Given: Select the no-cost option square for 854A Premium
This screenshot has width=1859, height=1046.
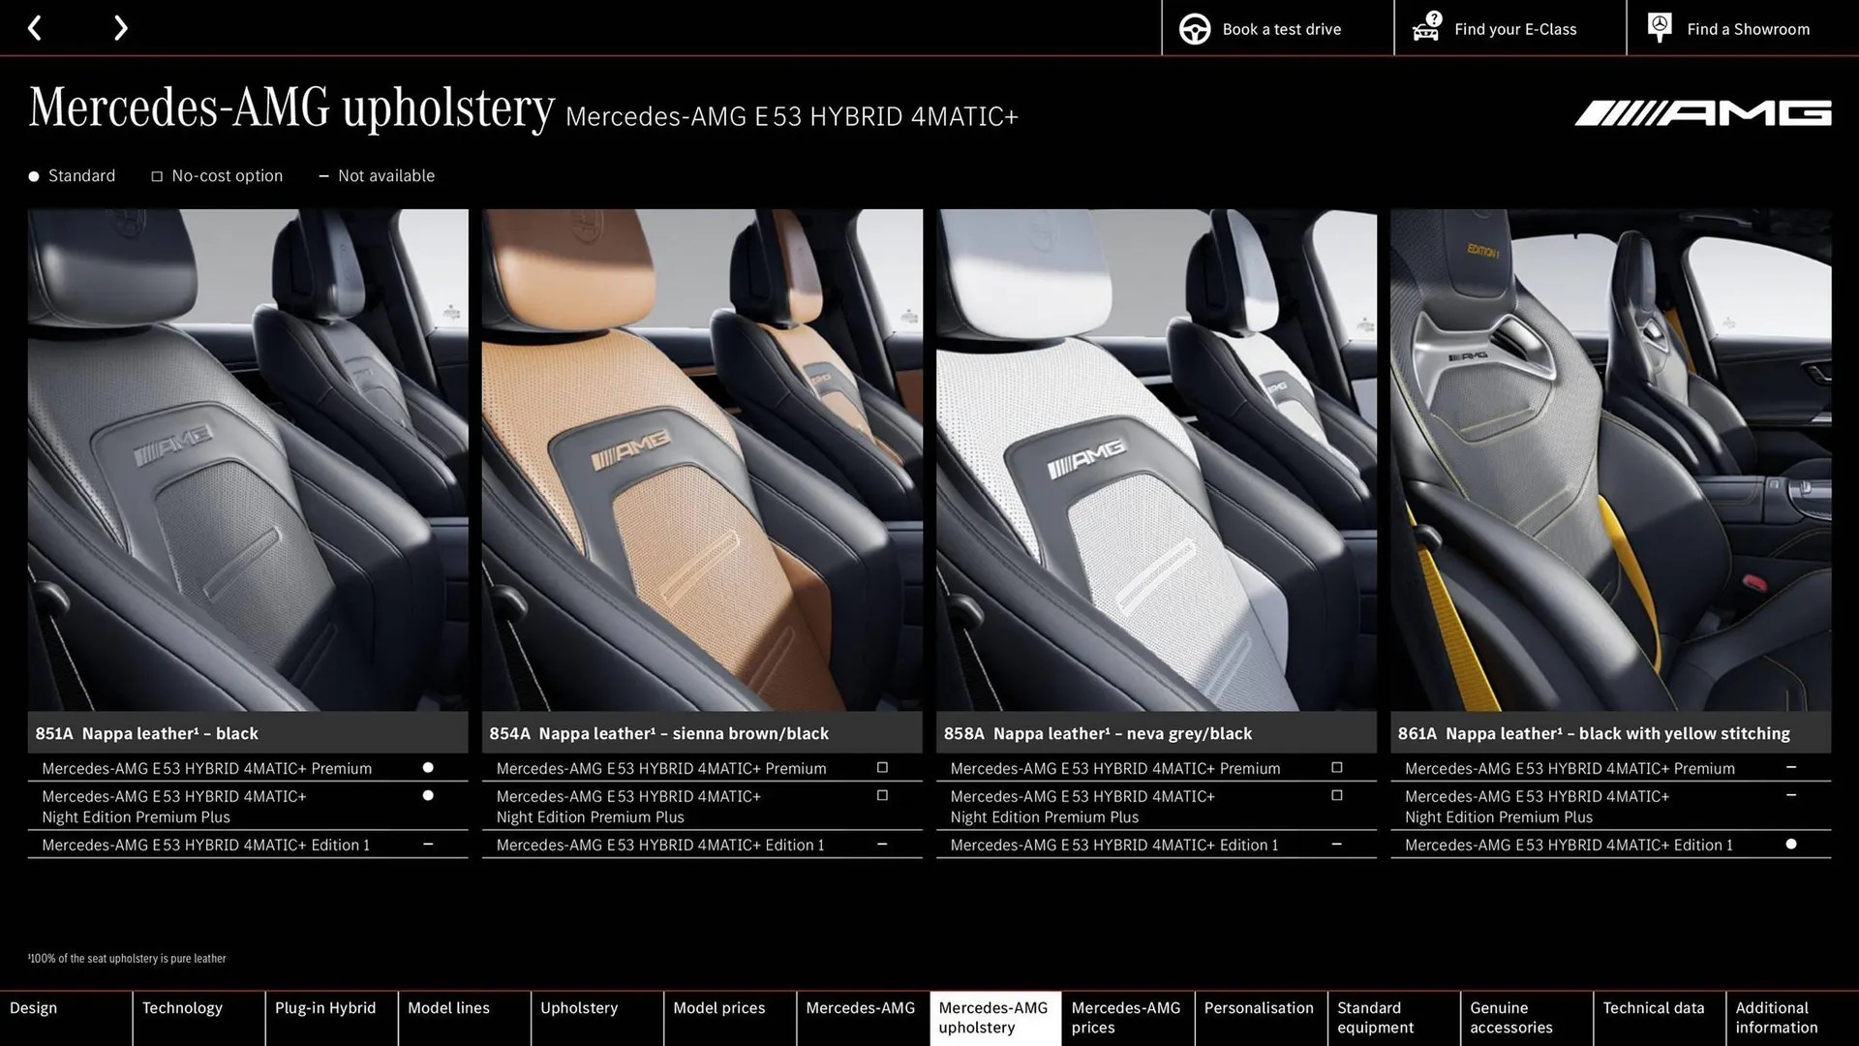Looking at the screenshot, I should click(881, 767).
